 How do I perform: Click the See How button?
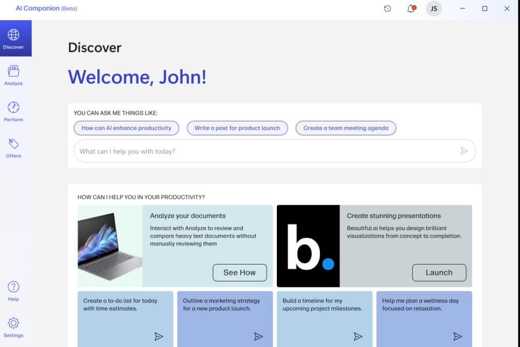[240, 273]
